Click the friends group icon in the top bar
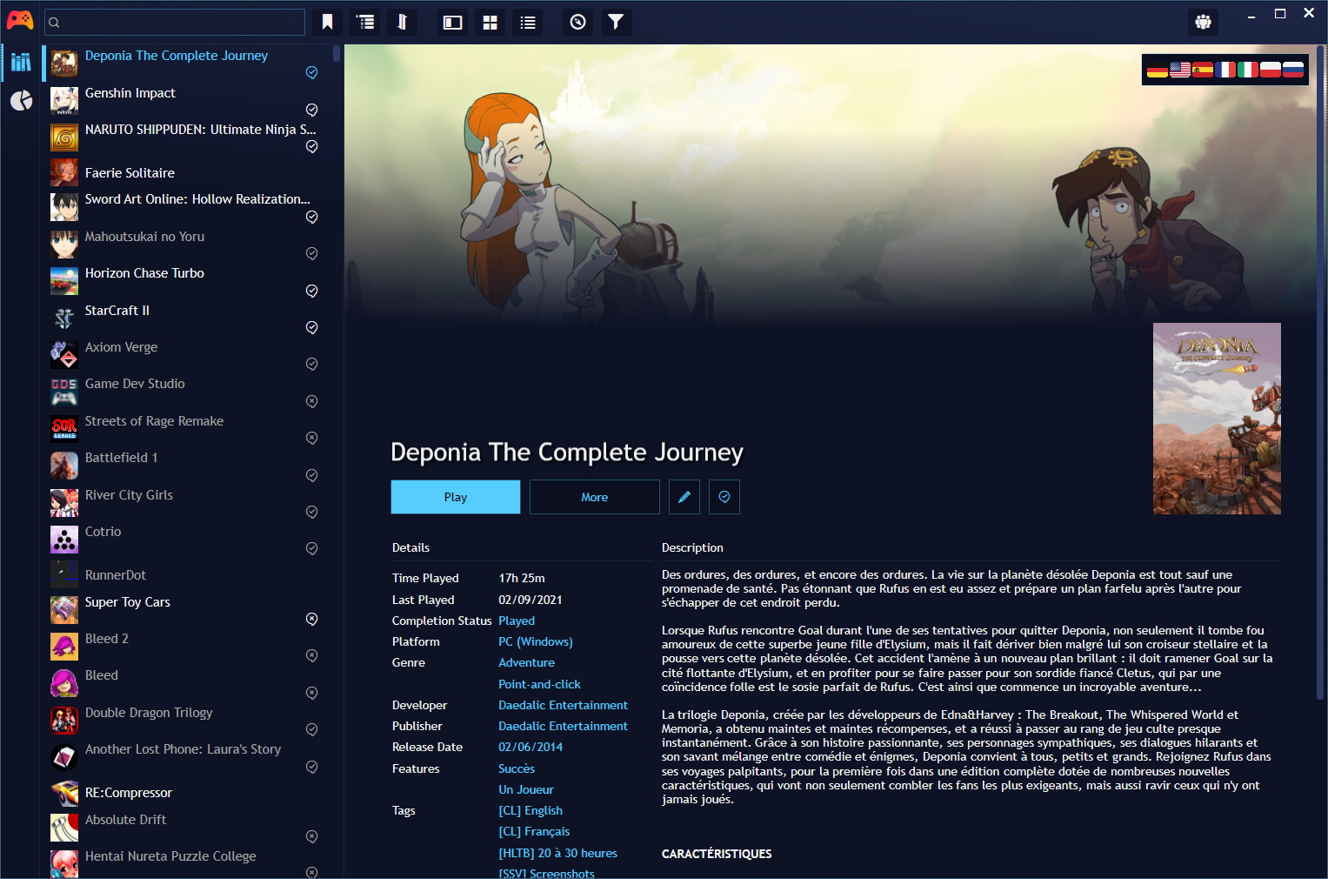The width and height of the screenshot is (1328, 879). 1203,22
